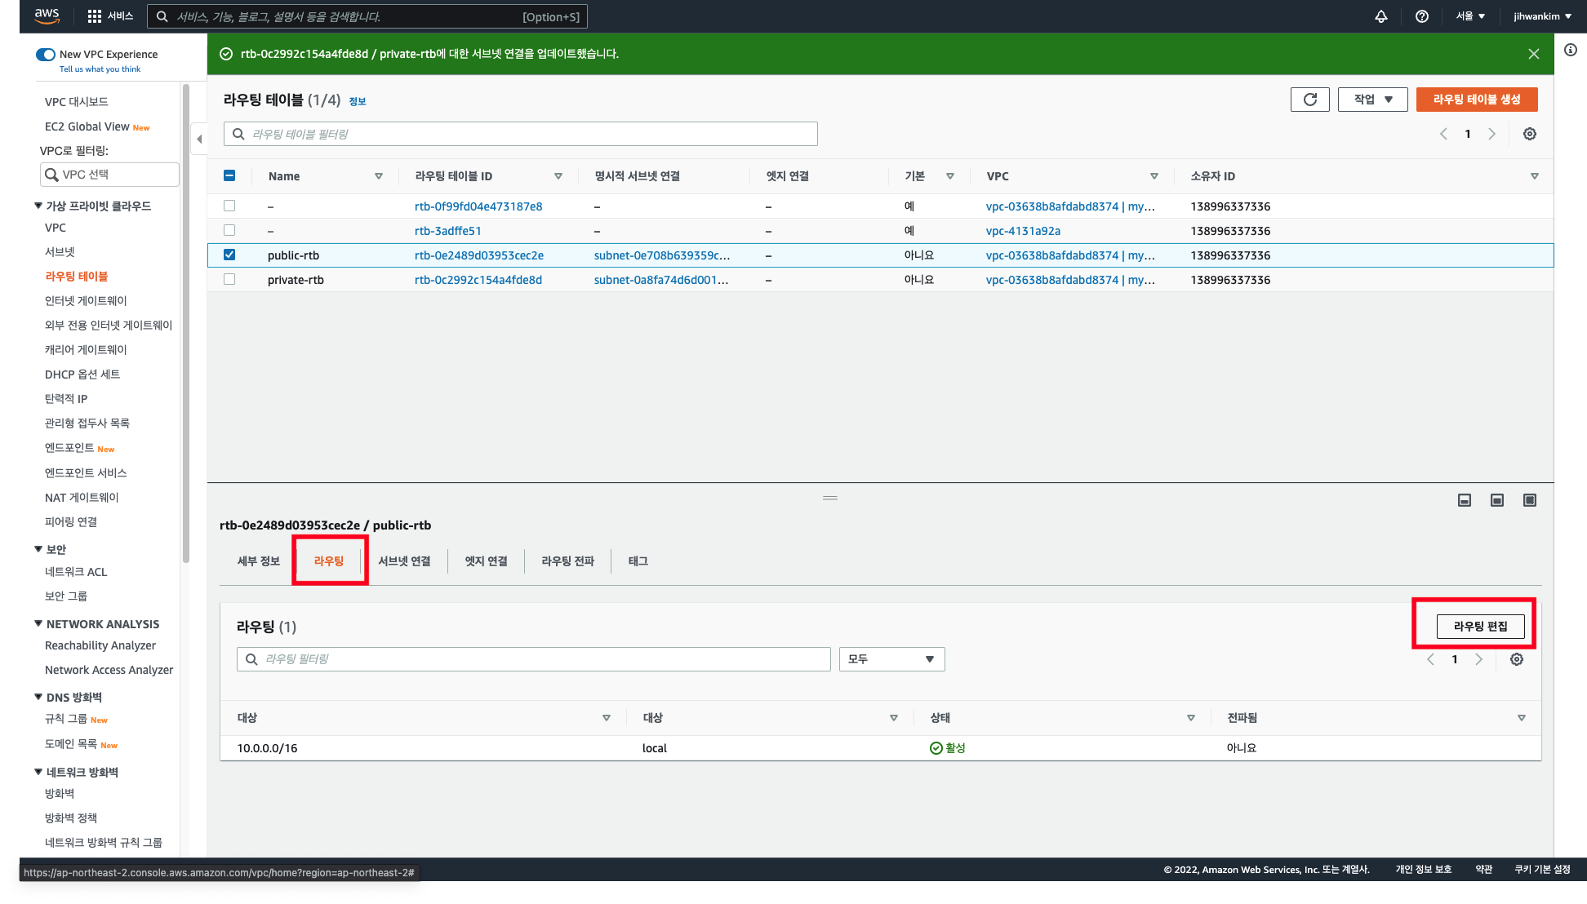Click the refresh routing tables icon
This screenshot has width=1587, height=904.
1309,100
